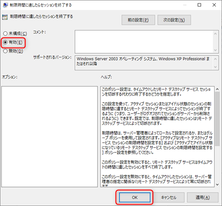The width and height of the screenshot is (222, 206).
Task: Click the policy setting icon beside heading
Action: (5, 17)
